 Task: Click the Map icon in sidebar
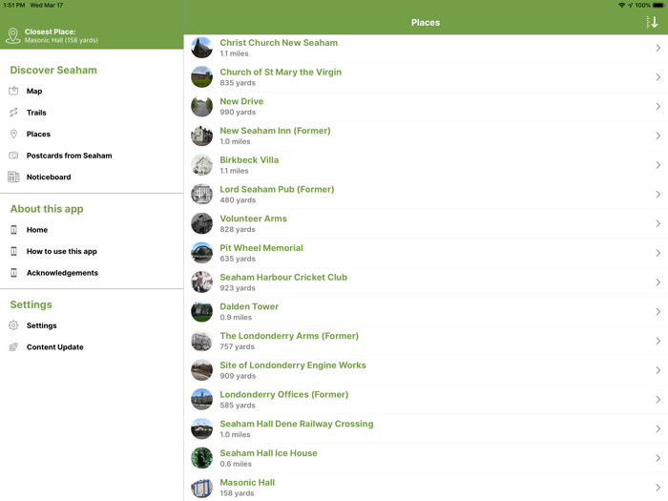coord(13,91)
